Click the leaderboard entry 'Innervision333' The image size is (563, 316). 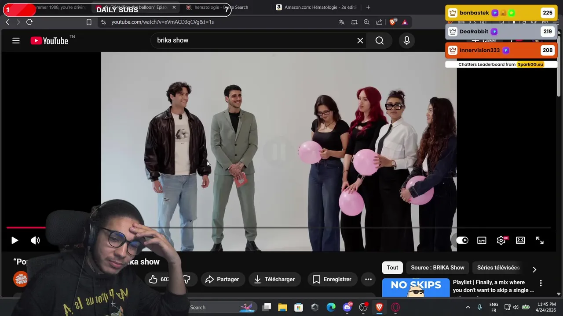pyautogui.click(x=501, y=50)
